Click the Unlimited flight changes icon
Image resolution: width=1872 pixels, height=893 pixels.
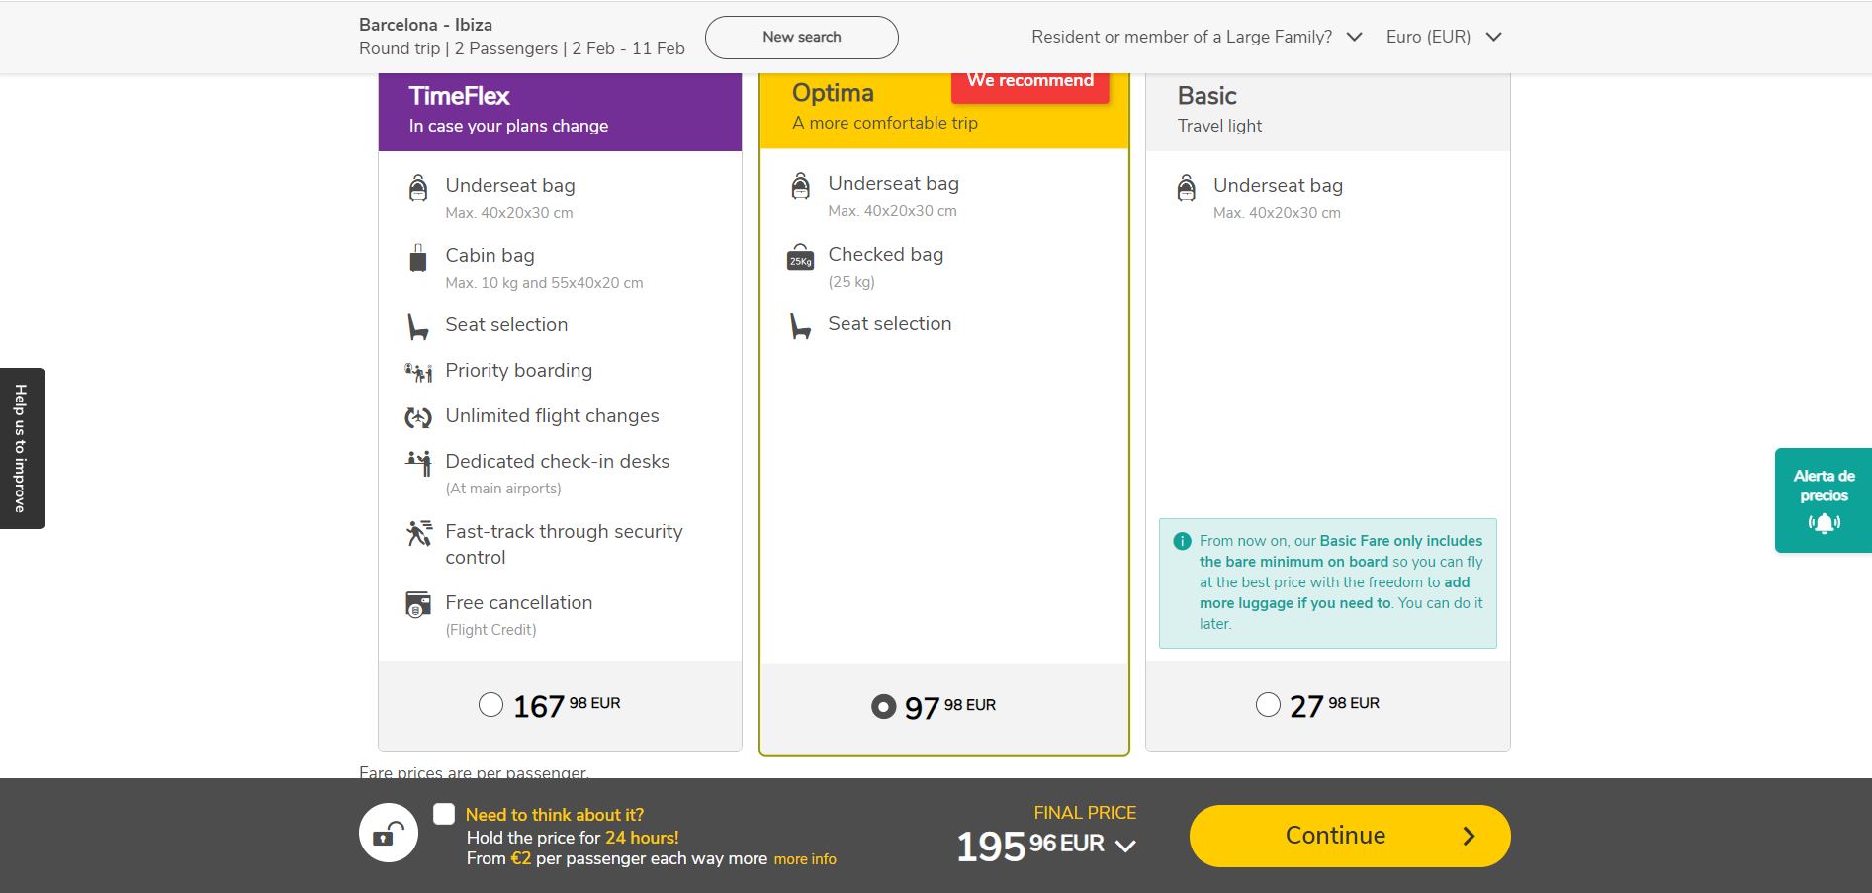coord(418,417)
